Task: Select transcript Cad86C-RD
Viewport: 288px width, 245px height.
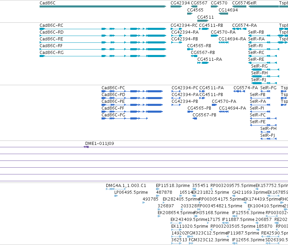Action: tap(103, 36)
